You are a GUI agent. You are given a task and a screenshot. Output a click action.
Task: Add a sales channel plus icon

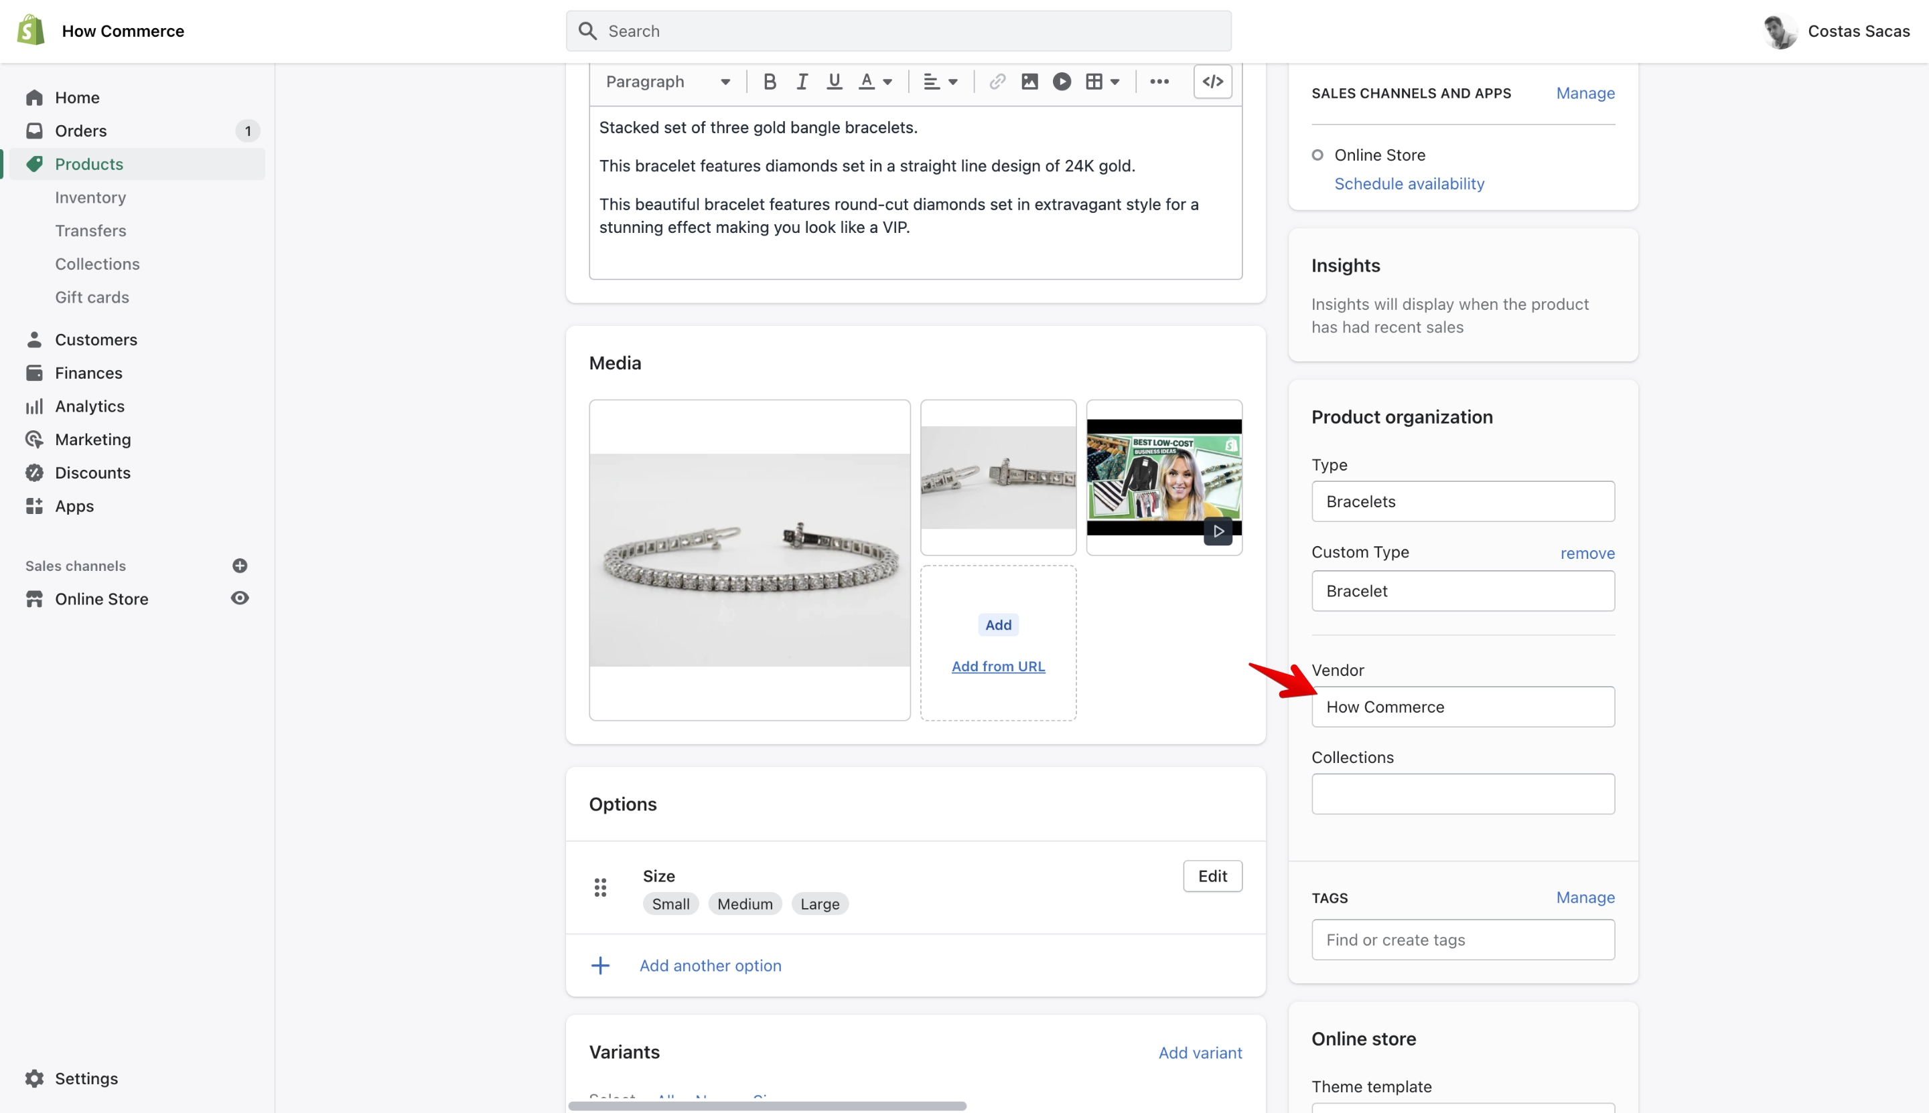pos(239,566)
